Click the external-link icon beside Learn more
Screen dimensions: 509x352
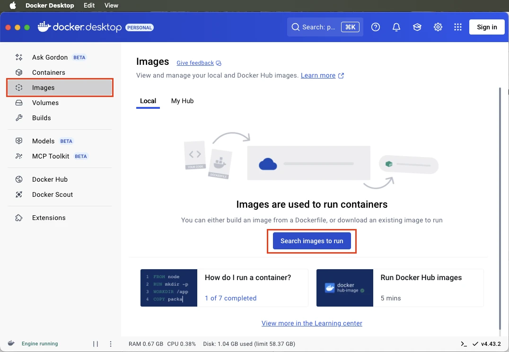pyautogui.click(x=341, y=76)
